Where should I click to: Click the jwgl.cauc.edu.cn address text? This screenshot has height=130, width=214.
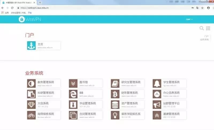click(x=45, y=86)
